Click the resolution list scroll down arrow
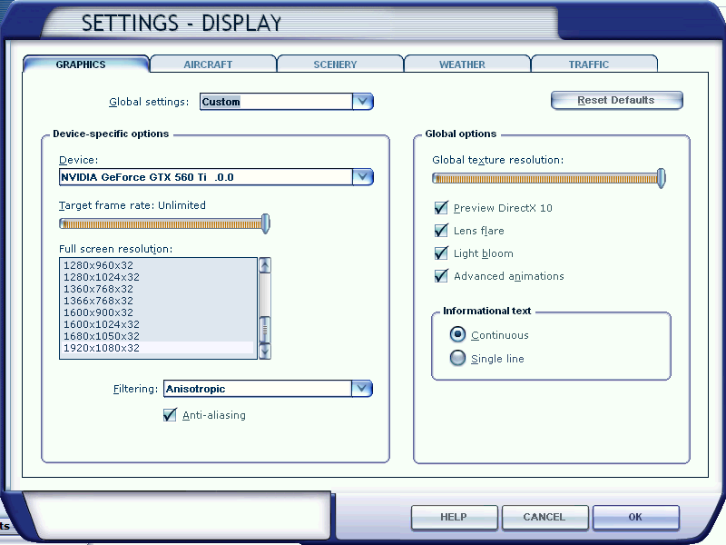This screenshot has height=545, width=726. [265, 352]
